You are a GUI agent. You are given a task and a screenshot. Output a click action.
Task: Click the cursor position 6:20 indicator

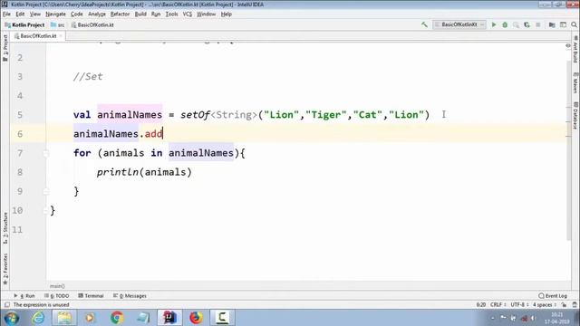pyautogui.click(x=481, y=305)
